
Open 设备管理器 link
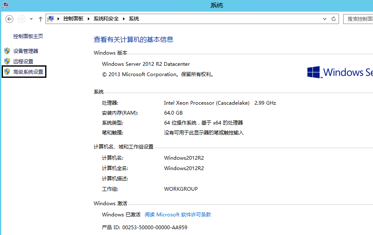coord(26,51)
